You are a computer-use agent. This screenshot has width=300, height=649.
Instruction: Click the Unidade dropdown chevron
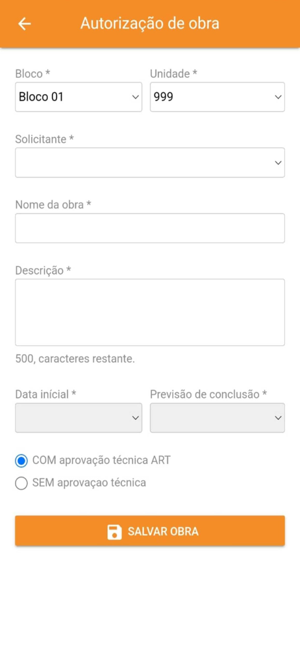278,97
